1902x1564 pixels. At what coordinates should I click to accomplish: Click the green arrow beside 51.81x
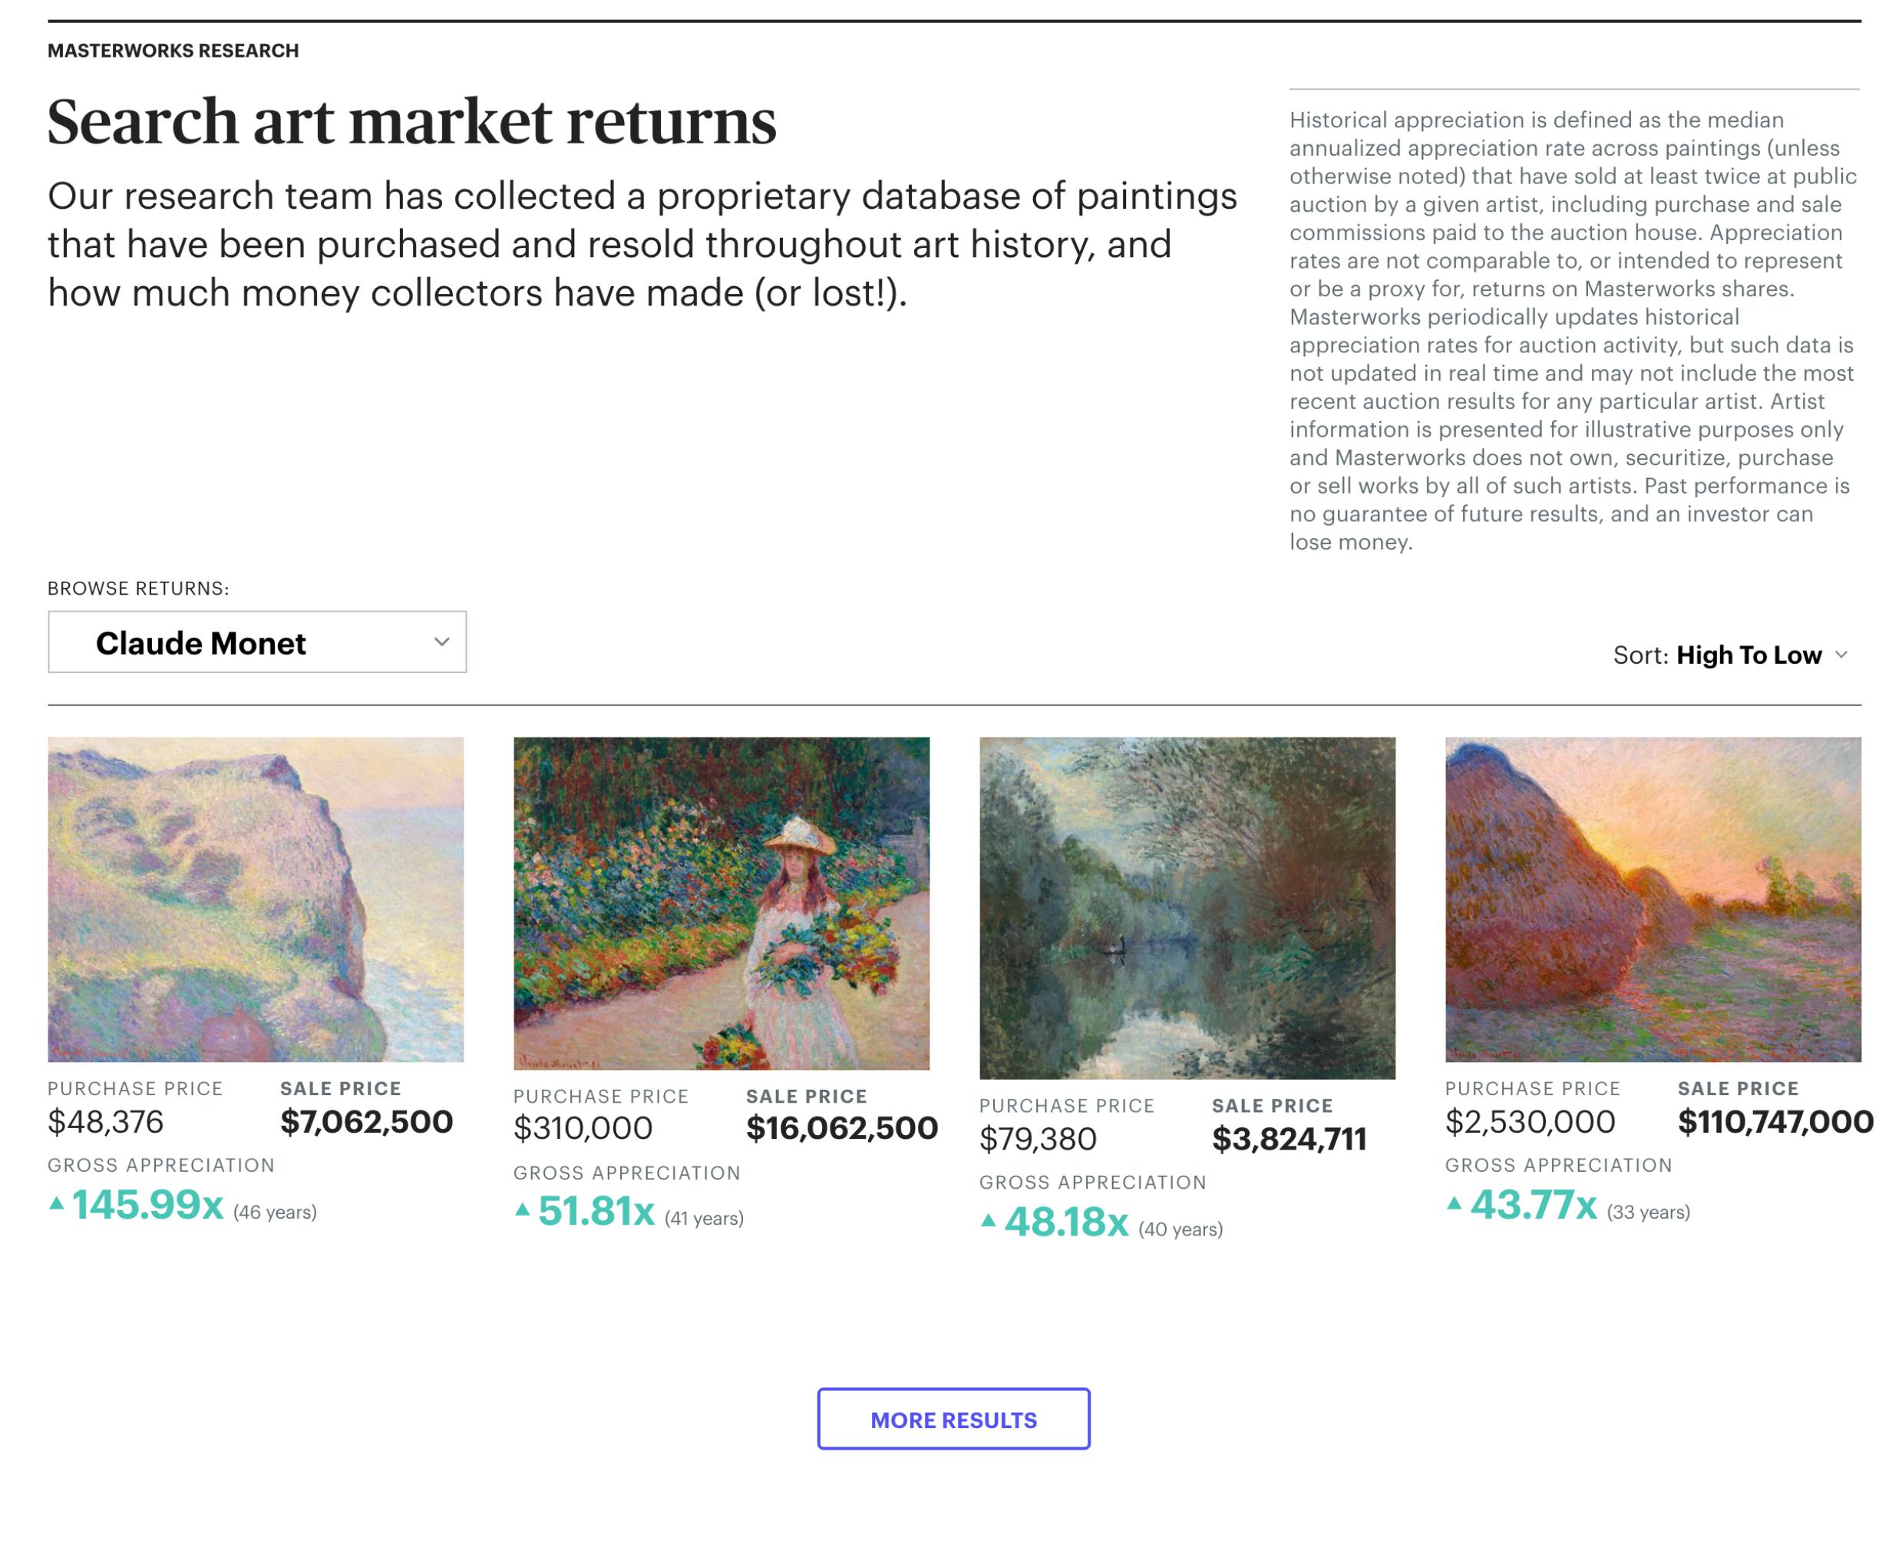pyautogui.click(x=522, y=1210)
